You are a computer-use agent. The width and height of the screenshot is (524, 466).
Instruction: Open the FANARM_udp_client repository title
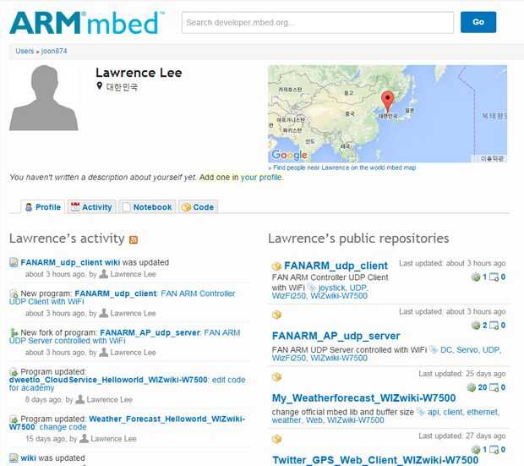pos(336,266)
